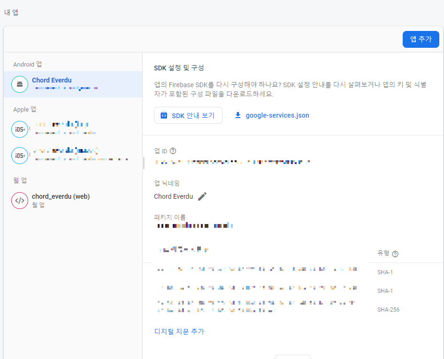Click the help icon next to 앱 ID
The image size is (444, 359).
click(x=173, y=151)
